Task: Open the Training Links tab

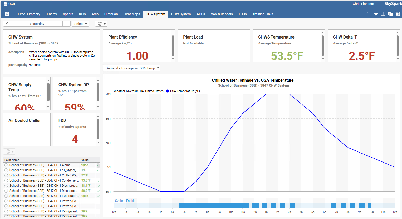Action: click(263, 14)
